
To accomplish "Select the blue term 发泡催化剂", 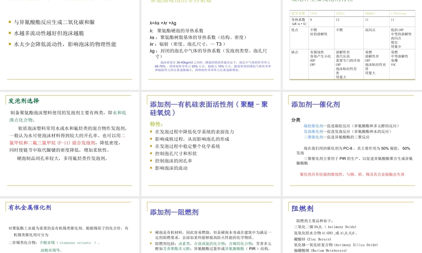I will [313, 132].
